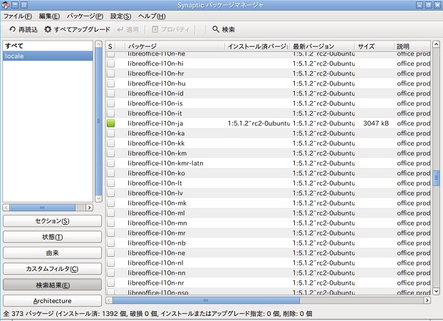Open the 設定(S) menu

point(120,16)
